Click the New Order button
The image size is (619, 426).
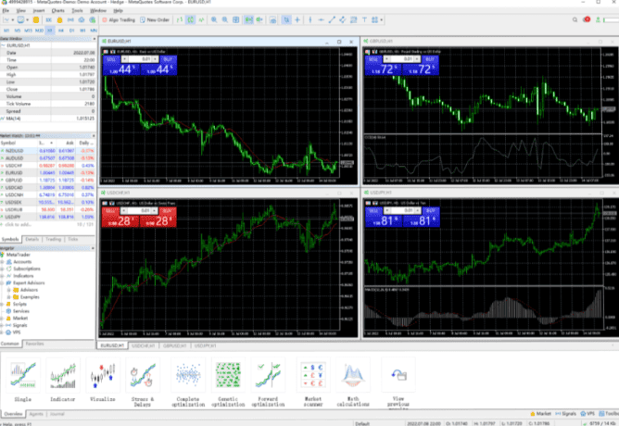tap(155, 19)
